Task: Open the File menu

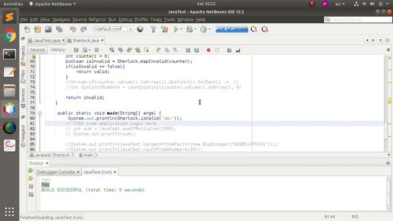Action: point(24,20)
